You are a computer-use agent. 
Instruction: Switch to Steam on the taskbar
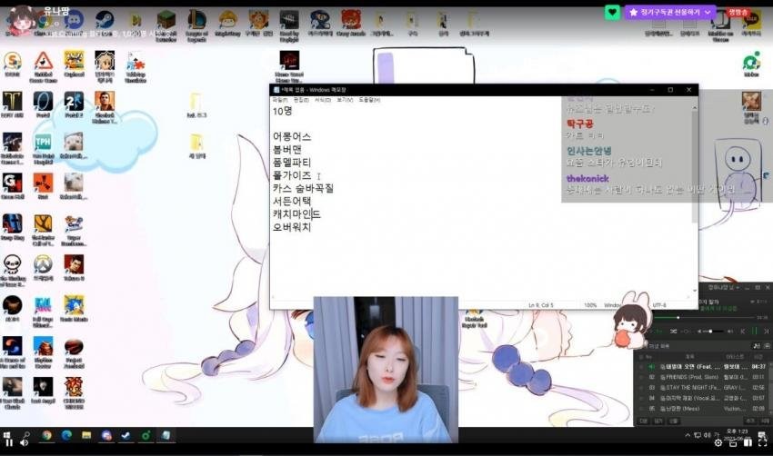click(126, 435)
